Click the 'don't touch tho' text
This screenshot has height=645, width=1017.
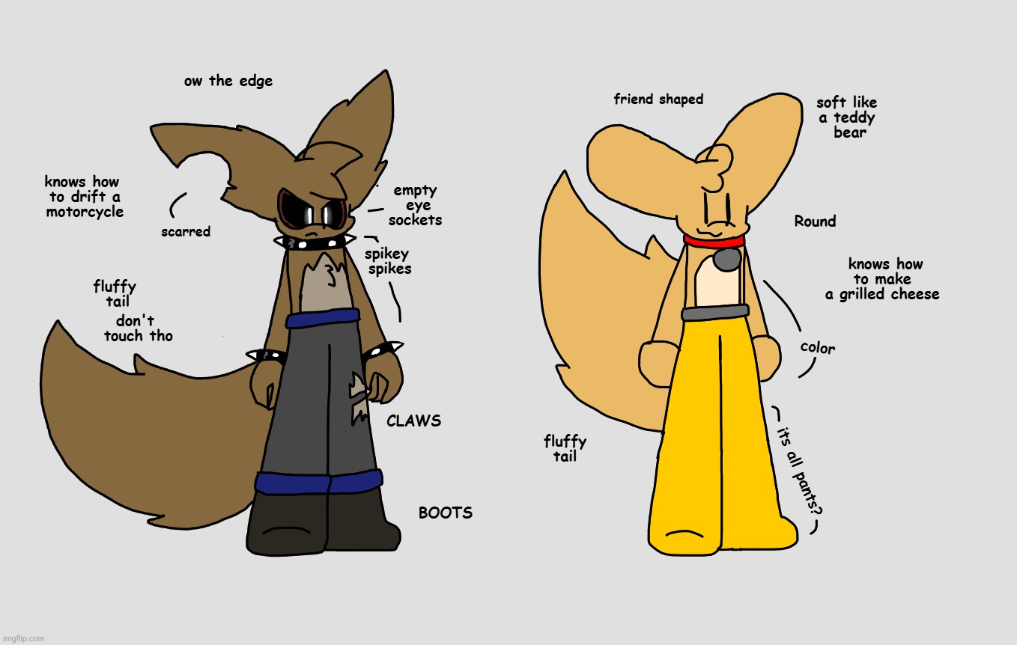139,328
